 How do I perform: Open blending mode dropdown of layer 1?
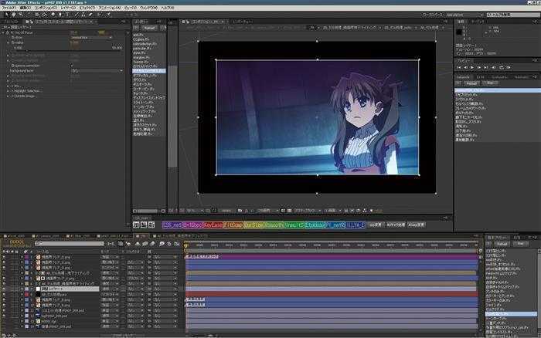click(x=110, y=257)
